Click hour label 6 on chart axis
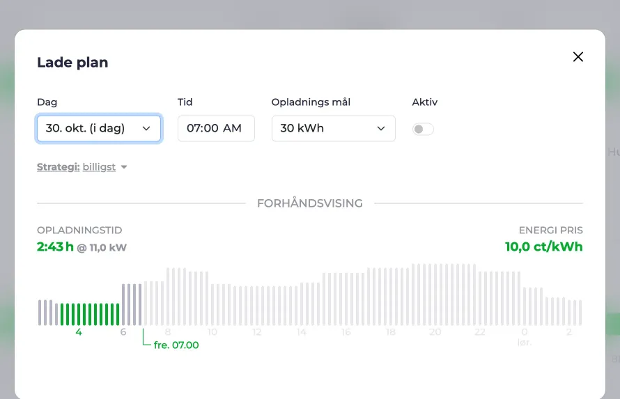 coord(123,332)
